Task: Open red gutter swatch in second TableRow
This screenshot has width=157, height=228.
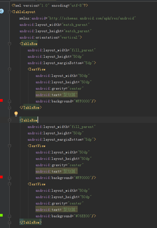Action: [1, 177]
